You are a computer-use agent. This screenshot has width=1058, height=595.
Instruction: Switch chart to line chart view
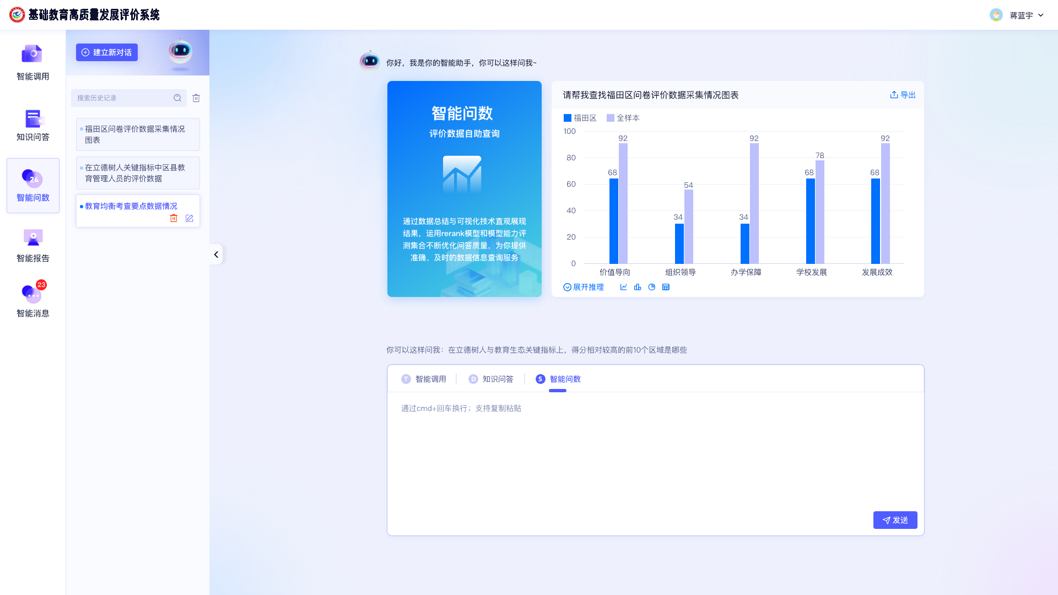[623, 287]
